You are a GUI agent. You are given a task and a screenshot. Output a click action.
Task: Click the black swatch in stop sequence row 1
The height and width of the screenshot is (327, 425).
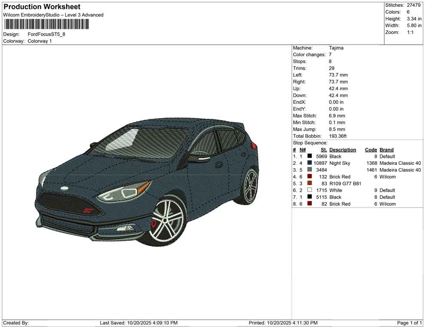pos(310,156)
